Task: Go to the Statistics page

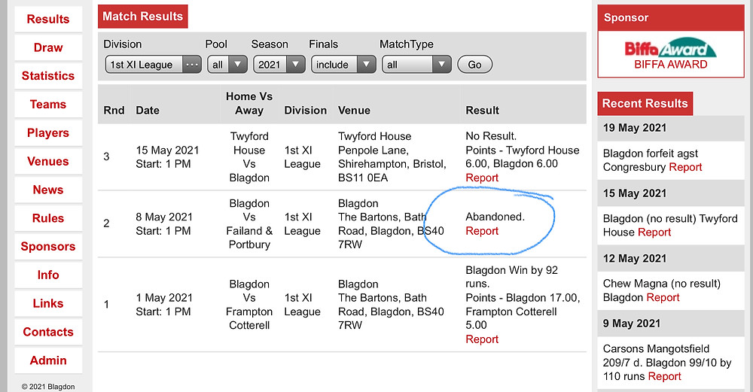Action: [x=48, y=76]
